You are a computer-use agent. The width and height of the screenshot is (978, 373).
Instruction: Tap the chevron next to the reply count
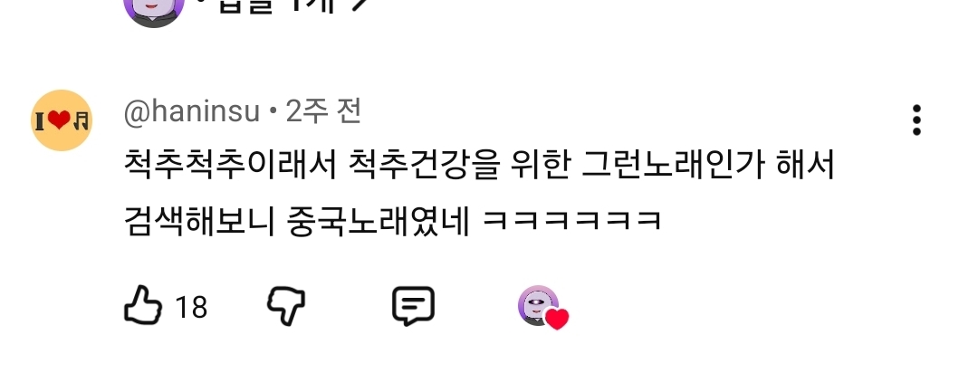[358, 6]
